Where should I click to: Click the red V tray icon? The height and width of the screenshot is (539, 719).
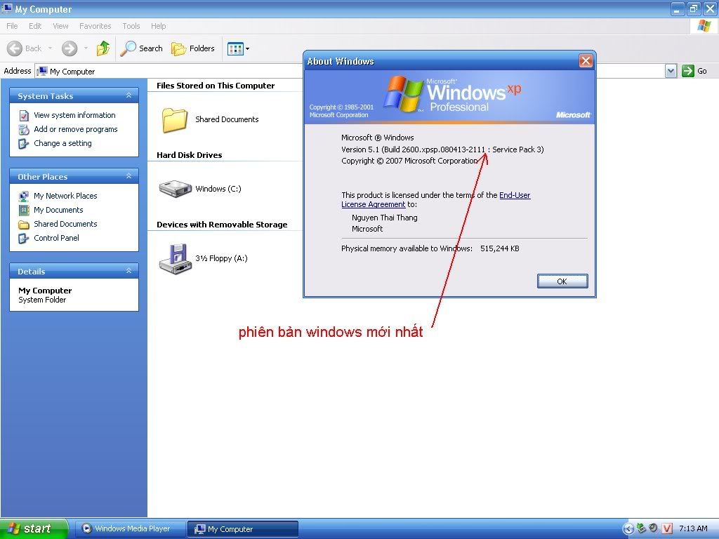click(x=667, y=528)
